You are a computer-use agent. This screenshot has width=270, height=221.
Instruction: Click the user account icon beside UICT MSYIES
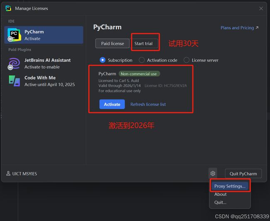coord(8,174)
